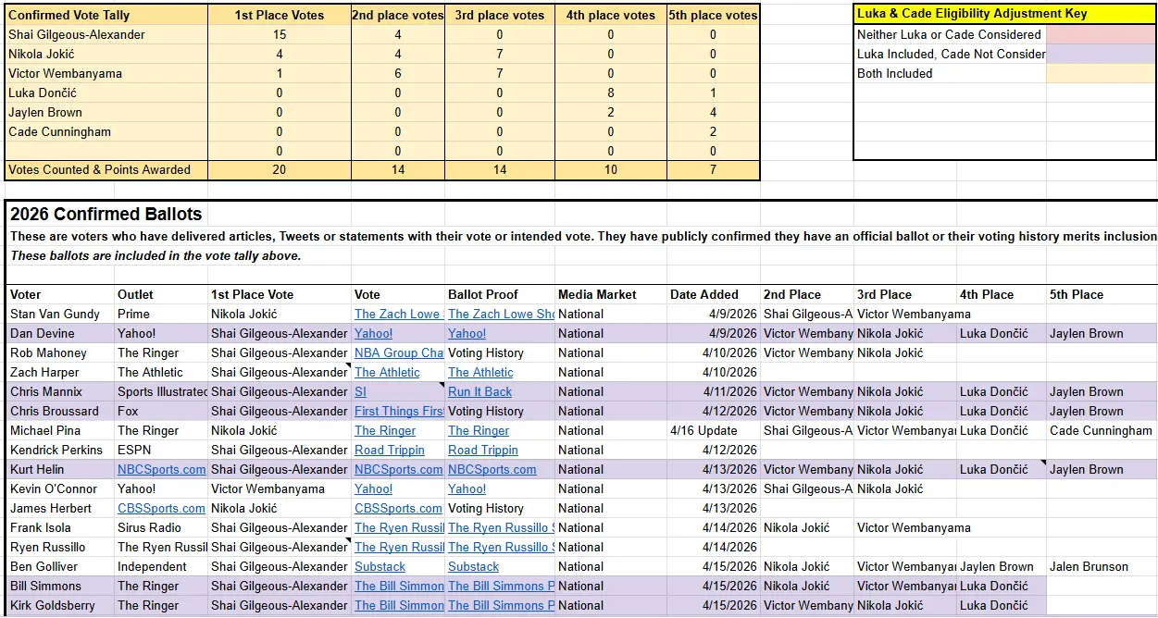Select the Votes Counted & Points Awarded cell

coord(106,169)
